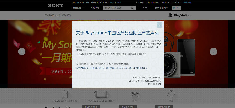This screenshot has width=235, height=108.
Task: Select the d-pad games icon
Action: coord(171,94)
